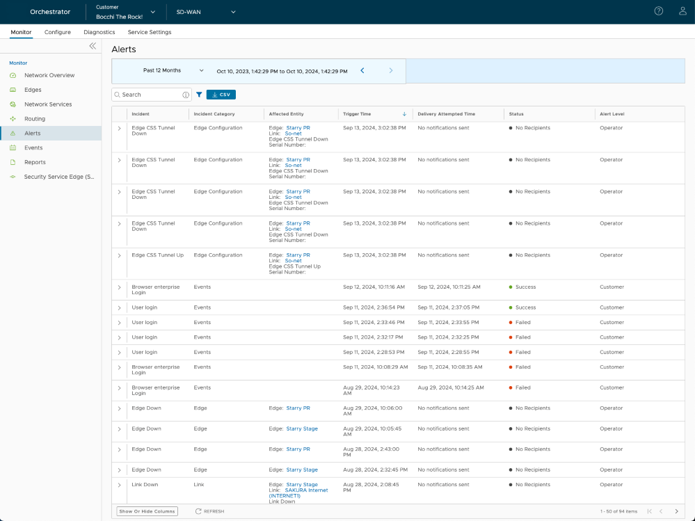
Task: Sort by Trigger Time arrow
Action: tap(404, 114)
